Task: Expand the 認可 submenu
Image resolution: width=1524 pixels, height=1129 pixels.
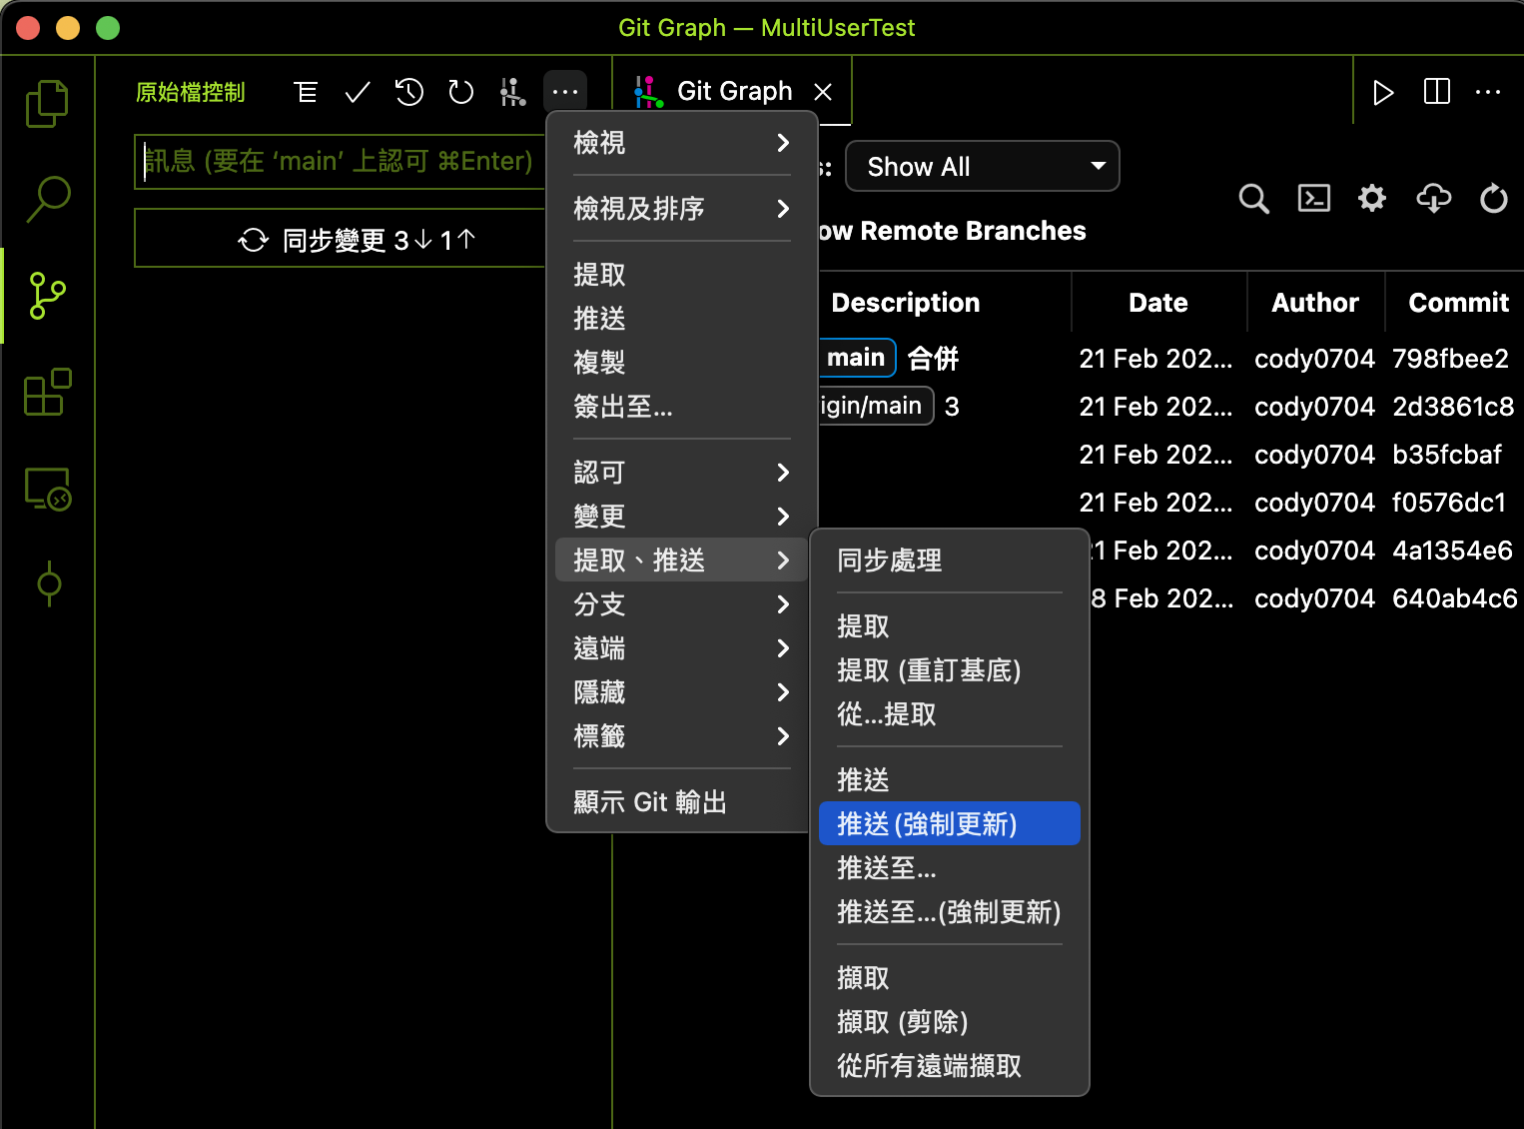Action: 682,473
